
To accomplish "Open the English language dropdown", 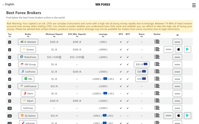I will tap(8, 4).
